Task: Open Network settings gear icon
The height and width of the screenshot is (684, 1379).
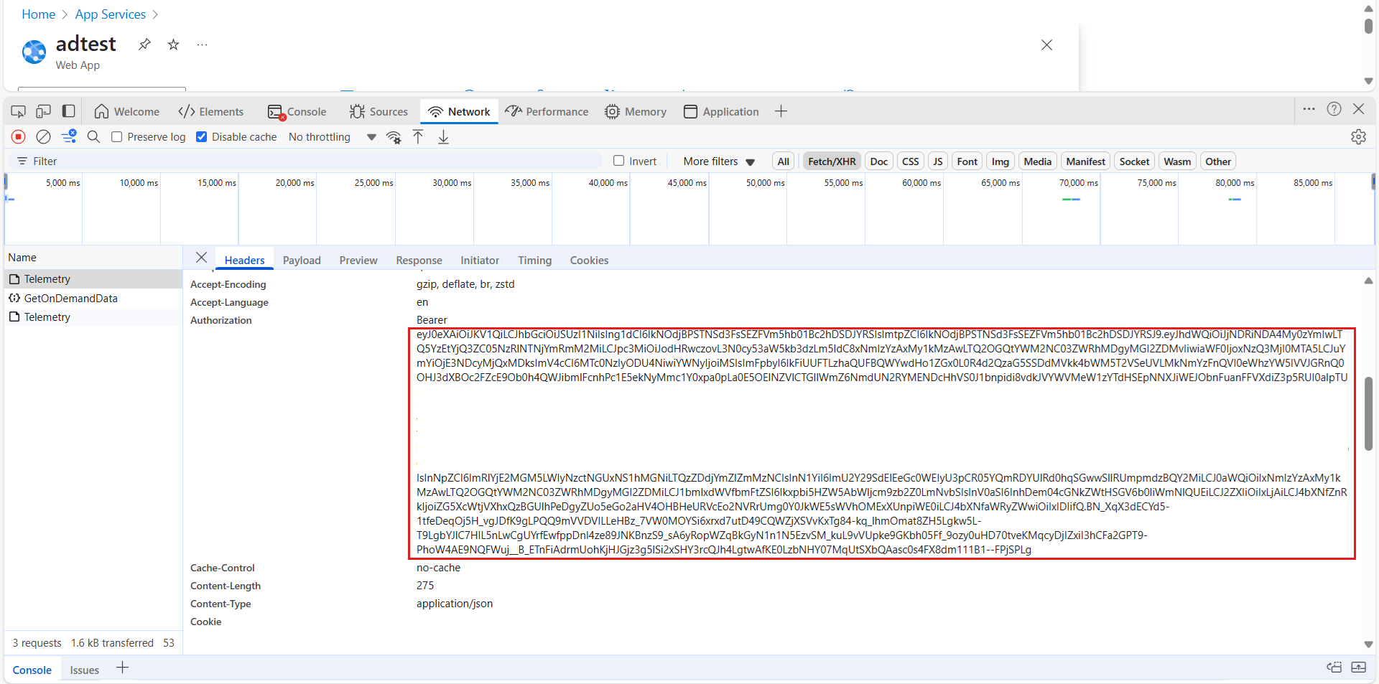Action: point(1358,136)
